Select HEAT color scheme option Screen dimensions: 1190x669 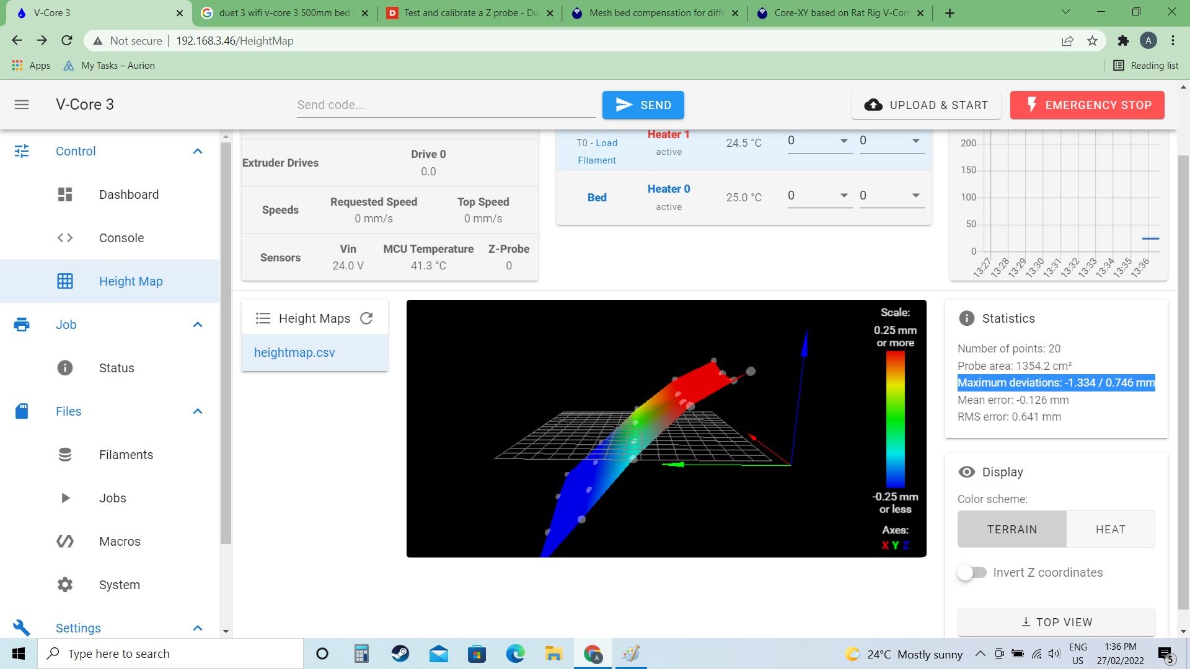(1109, 530)
